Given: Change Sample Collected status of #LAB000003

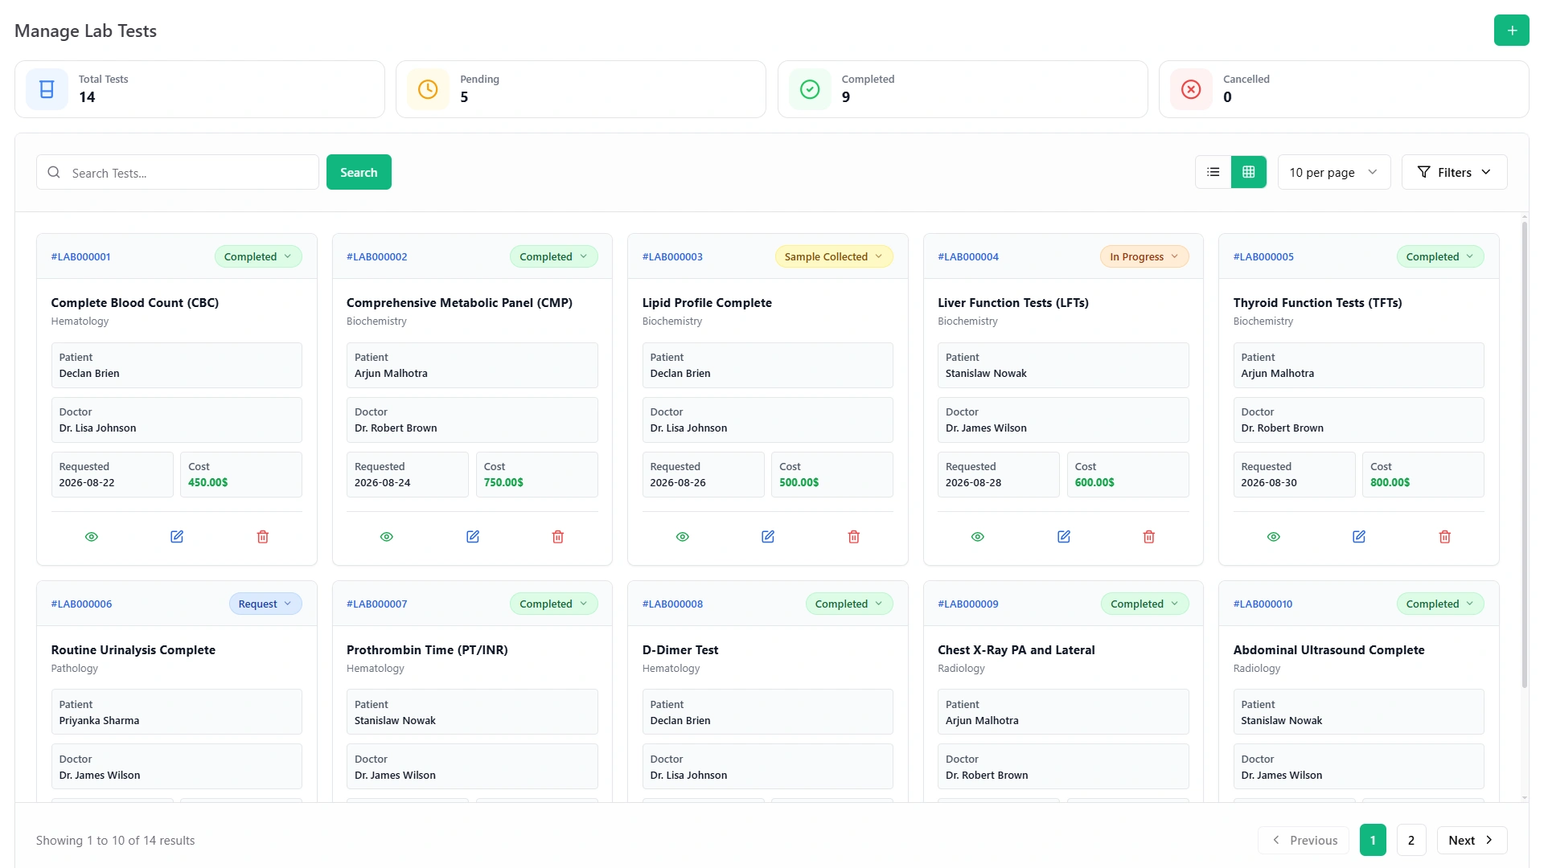Looking at the screenshot, I should coord(834,257).
